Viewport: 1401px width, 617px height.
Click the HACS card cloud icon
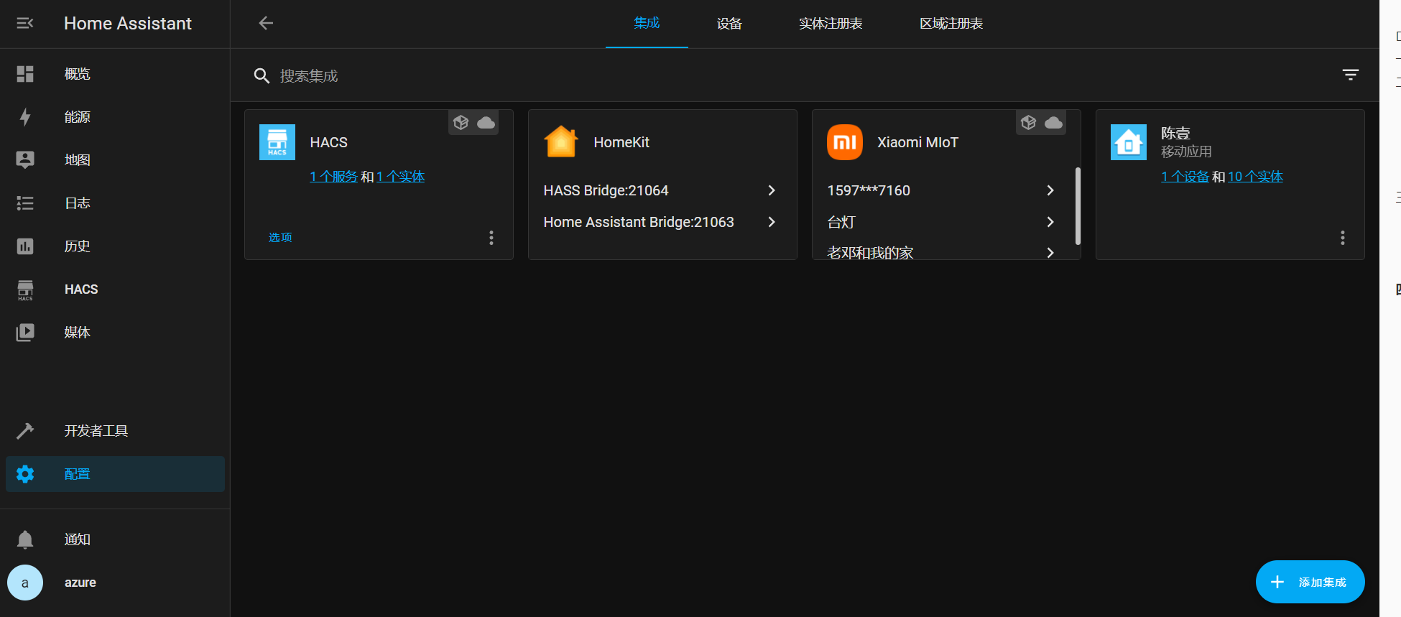486,123
